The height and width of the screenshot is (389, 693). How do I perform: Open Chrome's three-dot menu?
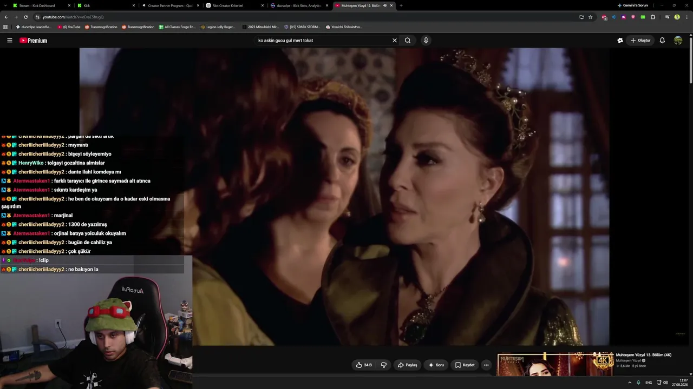(x=687, y=17)
